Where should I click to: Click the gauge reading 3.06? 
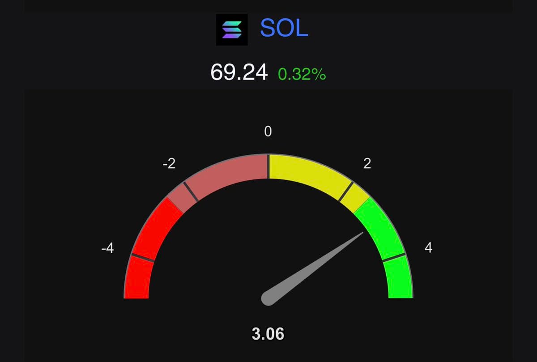[268, 333]
